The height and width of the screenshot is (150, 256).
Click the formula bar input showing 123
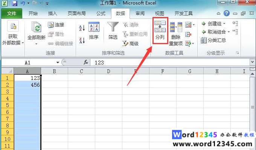[170, 63]
